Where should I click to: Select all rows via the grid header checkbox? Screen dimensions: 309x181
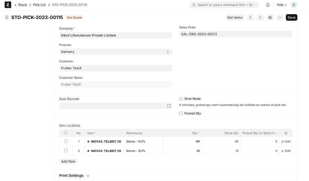click(66, 133)
